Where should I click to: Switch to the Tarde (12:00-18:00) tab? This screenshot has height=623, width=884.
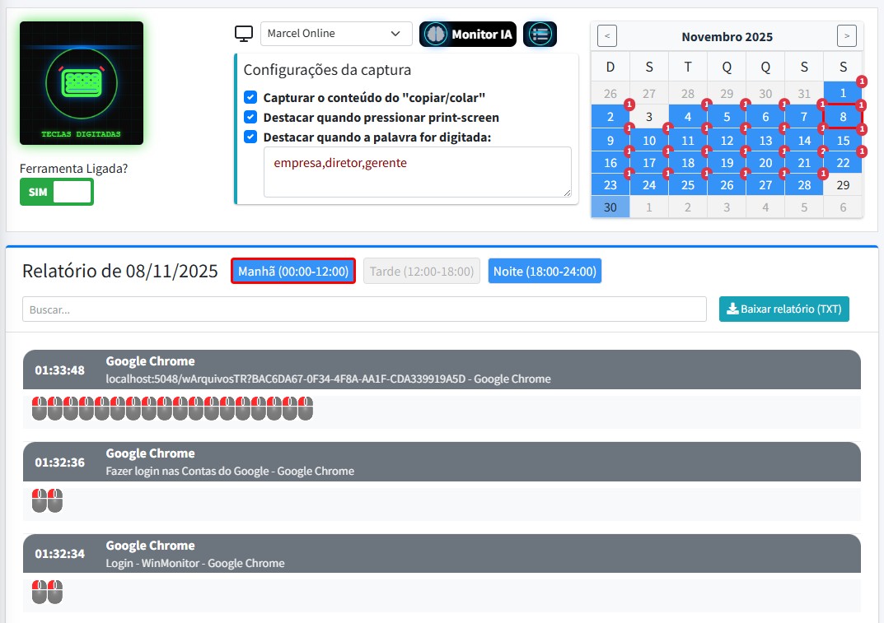click(421, 271)
